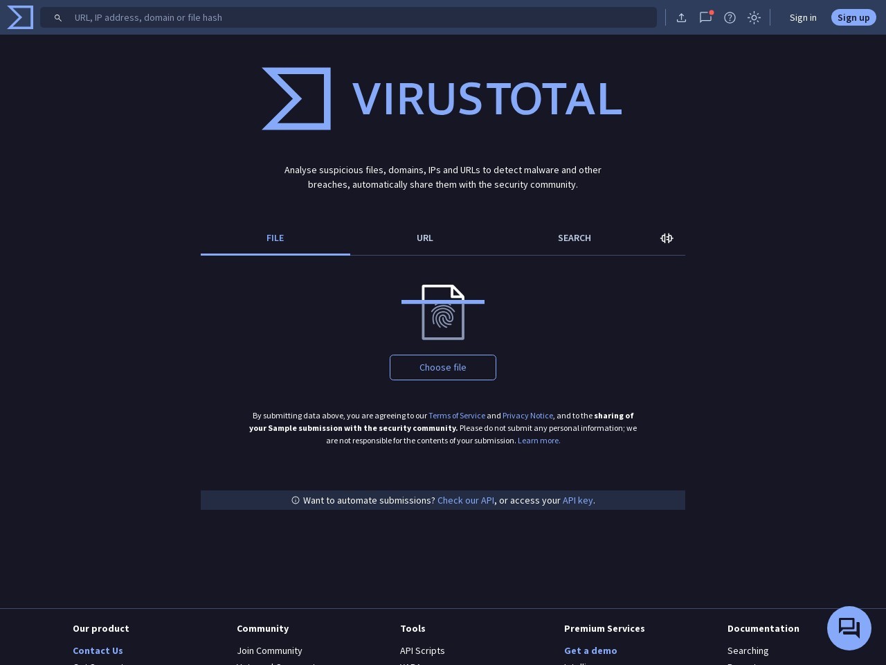Toggle the light/dark theme sun icon

[754, 17]
